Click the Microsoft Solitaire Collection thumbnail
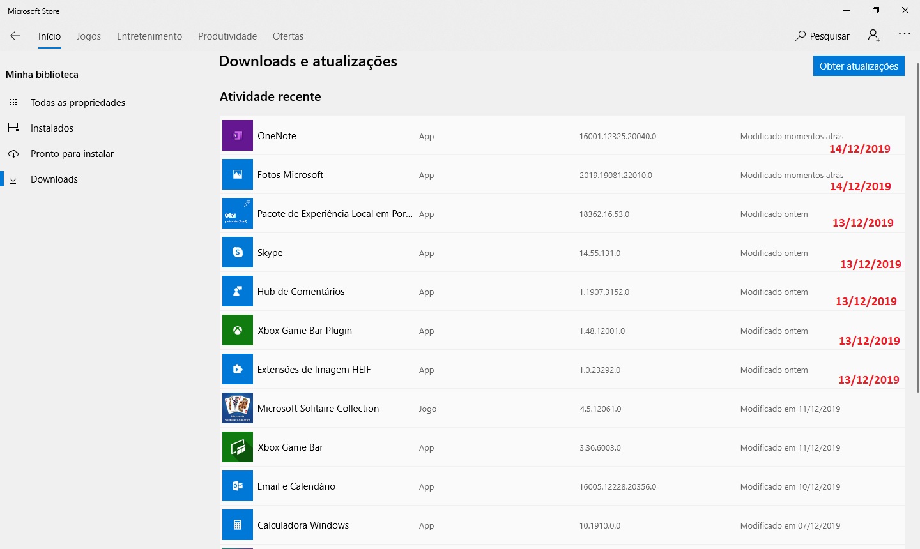The image size is (920, 549). tap(238, 408)
